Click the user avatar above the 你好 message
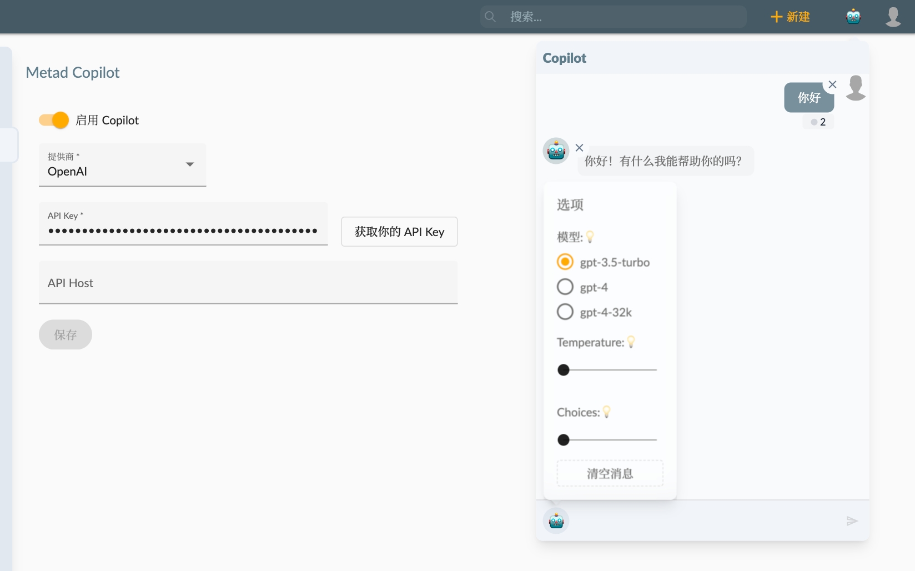The width and height of the screenshot is (915, 571). (856, 88)
